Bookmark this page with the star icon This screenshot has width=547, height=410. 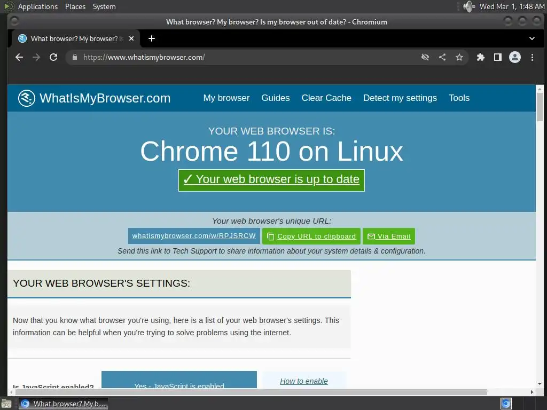(459, 57)
